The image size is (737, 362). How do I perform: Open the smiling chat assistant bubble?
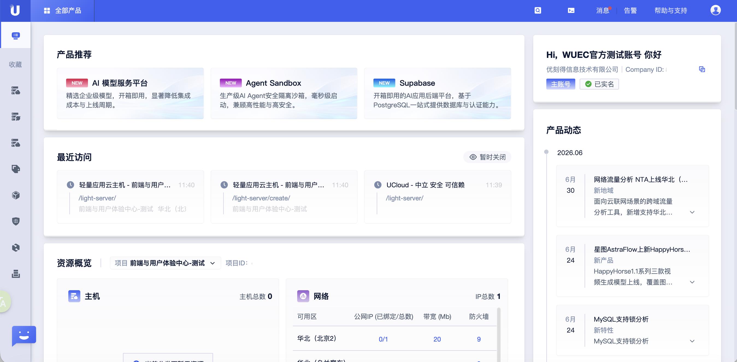click(24, 336)
